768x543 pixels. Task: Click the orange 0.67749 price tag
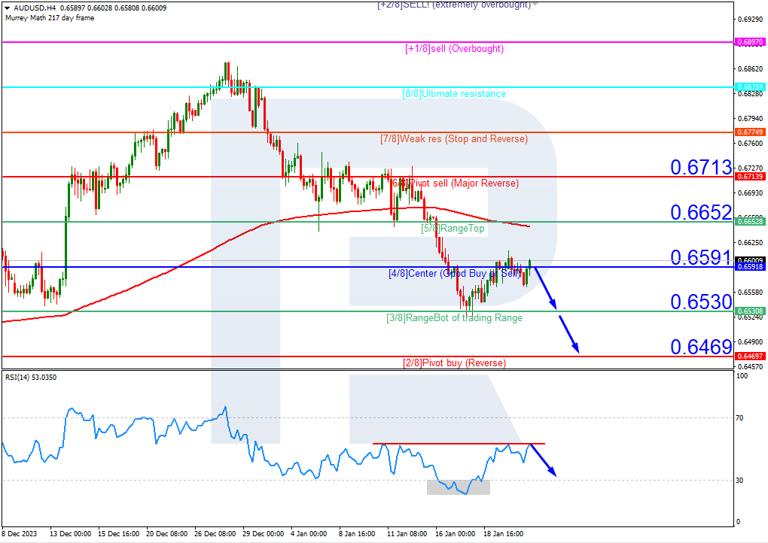750,132
